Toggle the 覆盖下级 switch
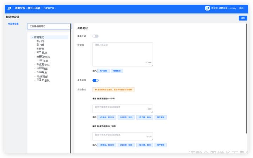Screen dimensions: 253x158 95,36
